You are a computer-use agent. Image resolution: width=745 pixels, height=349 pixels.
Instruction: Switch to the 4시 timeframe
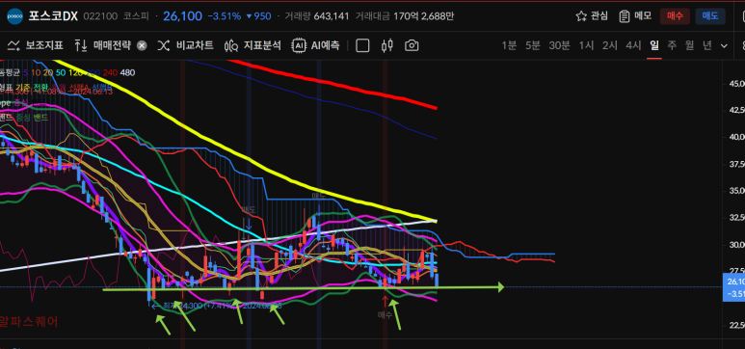click(x=633, y=45)
